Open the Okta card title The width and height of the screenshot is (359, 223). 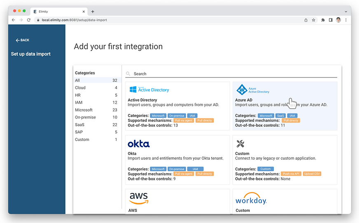point(132,153)
